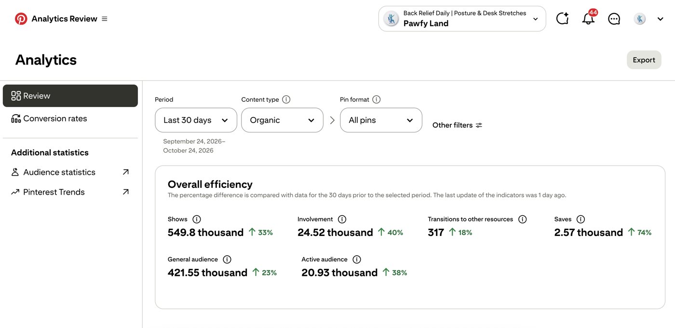
Task: Click the Saves value 2.57 thousand
Action: (589, 233)
